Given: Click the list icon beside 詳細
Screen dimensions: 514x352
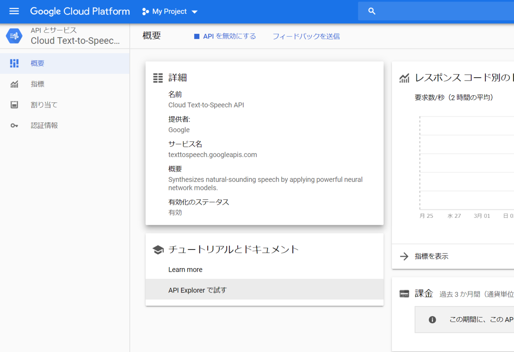Looking at the screenshot, I should tap(158, 77).
